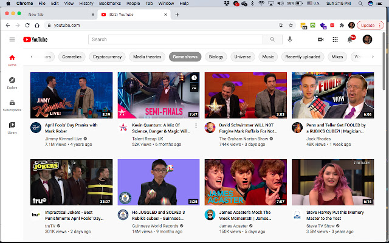389x243 pixels.
Task: Open Jack Rhodes channel link
Action: point(318,139)
